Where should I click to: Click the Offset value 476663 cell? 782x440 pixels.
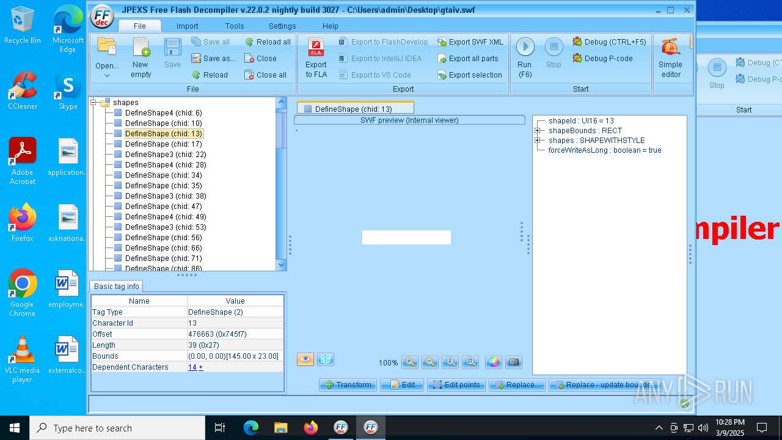pos(235,334)
